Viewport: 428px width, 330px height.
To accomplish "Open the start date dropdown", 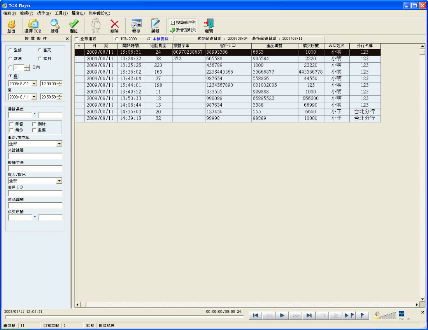I will tap(34, 84).
